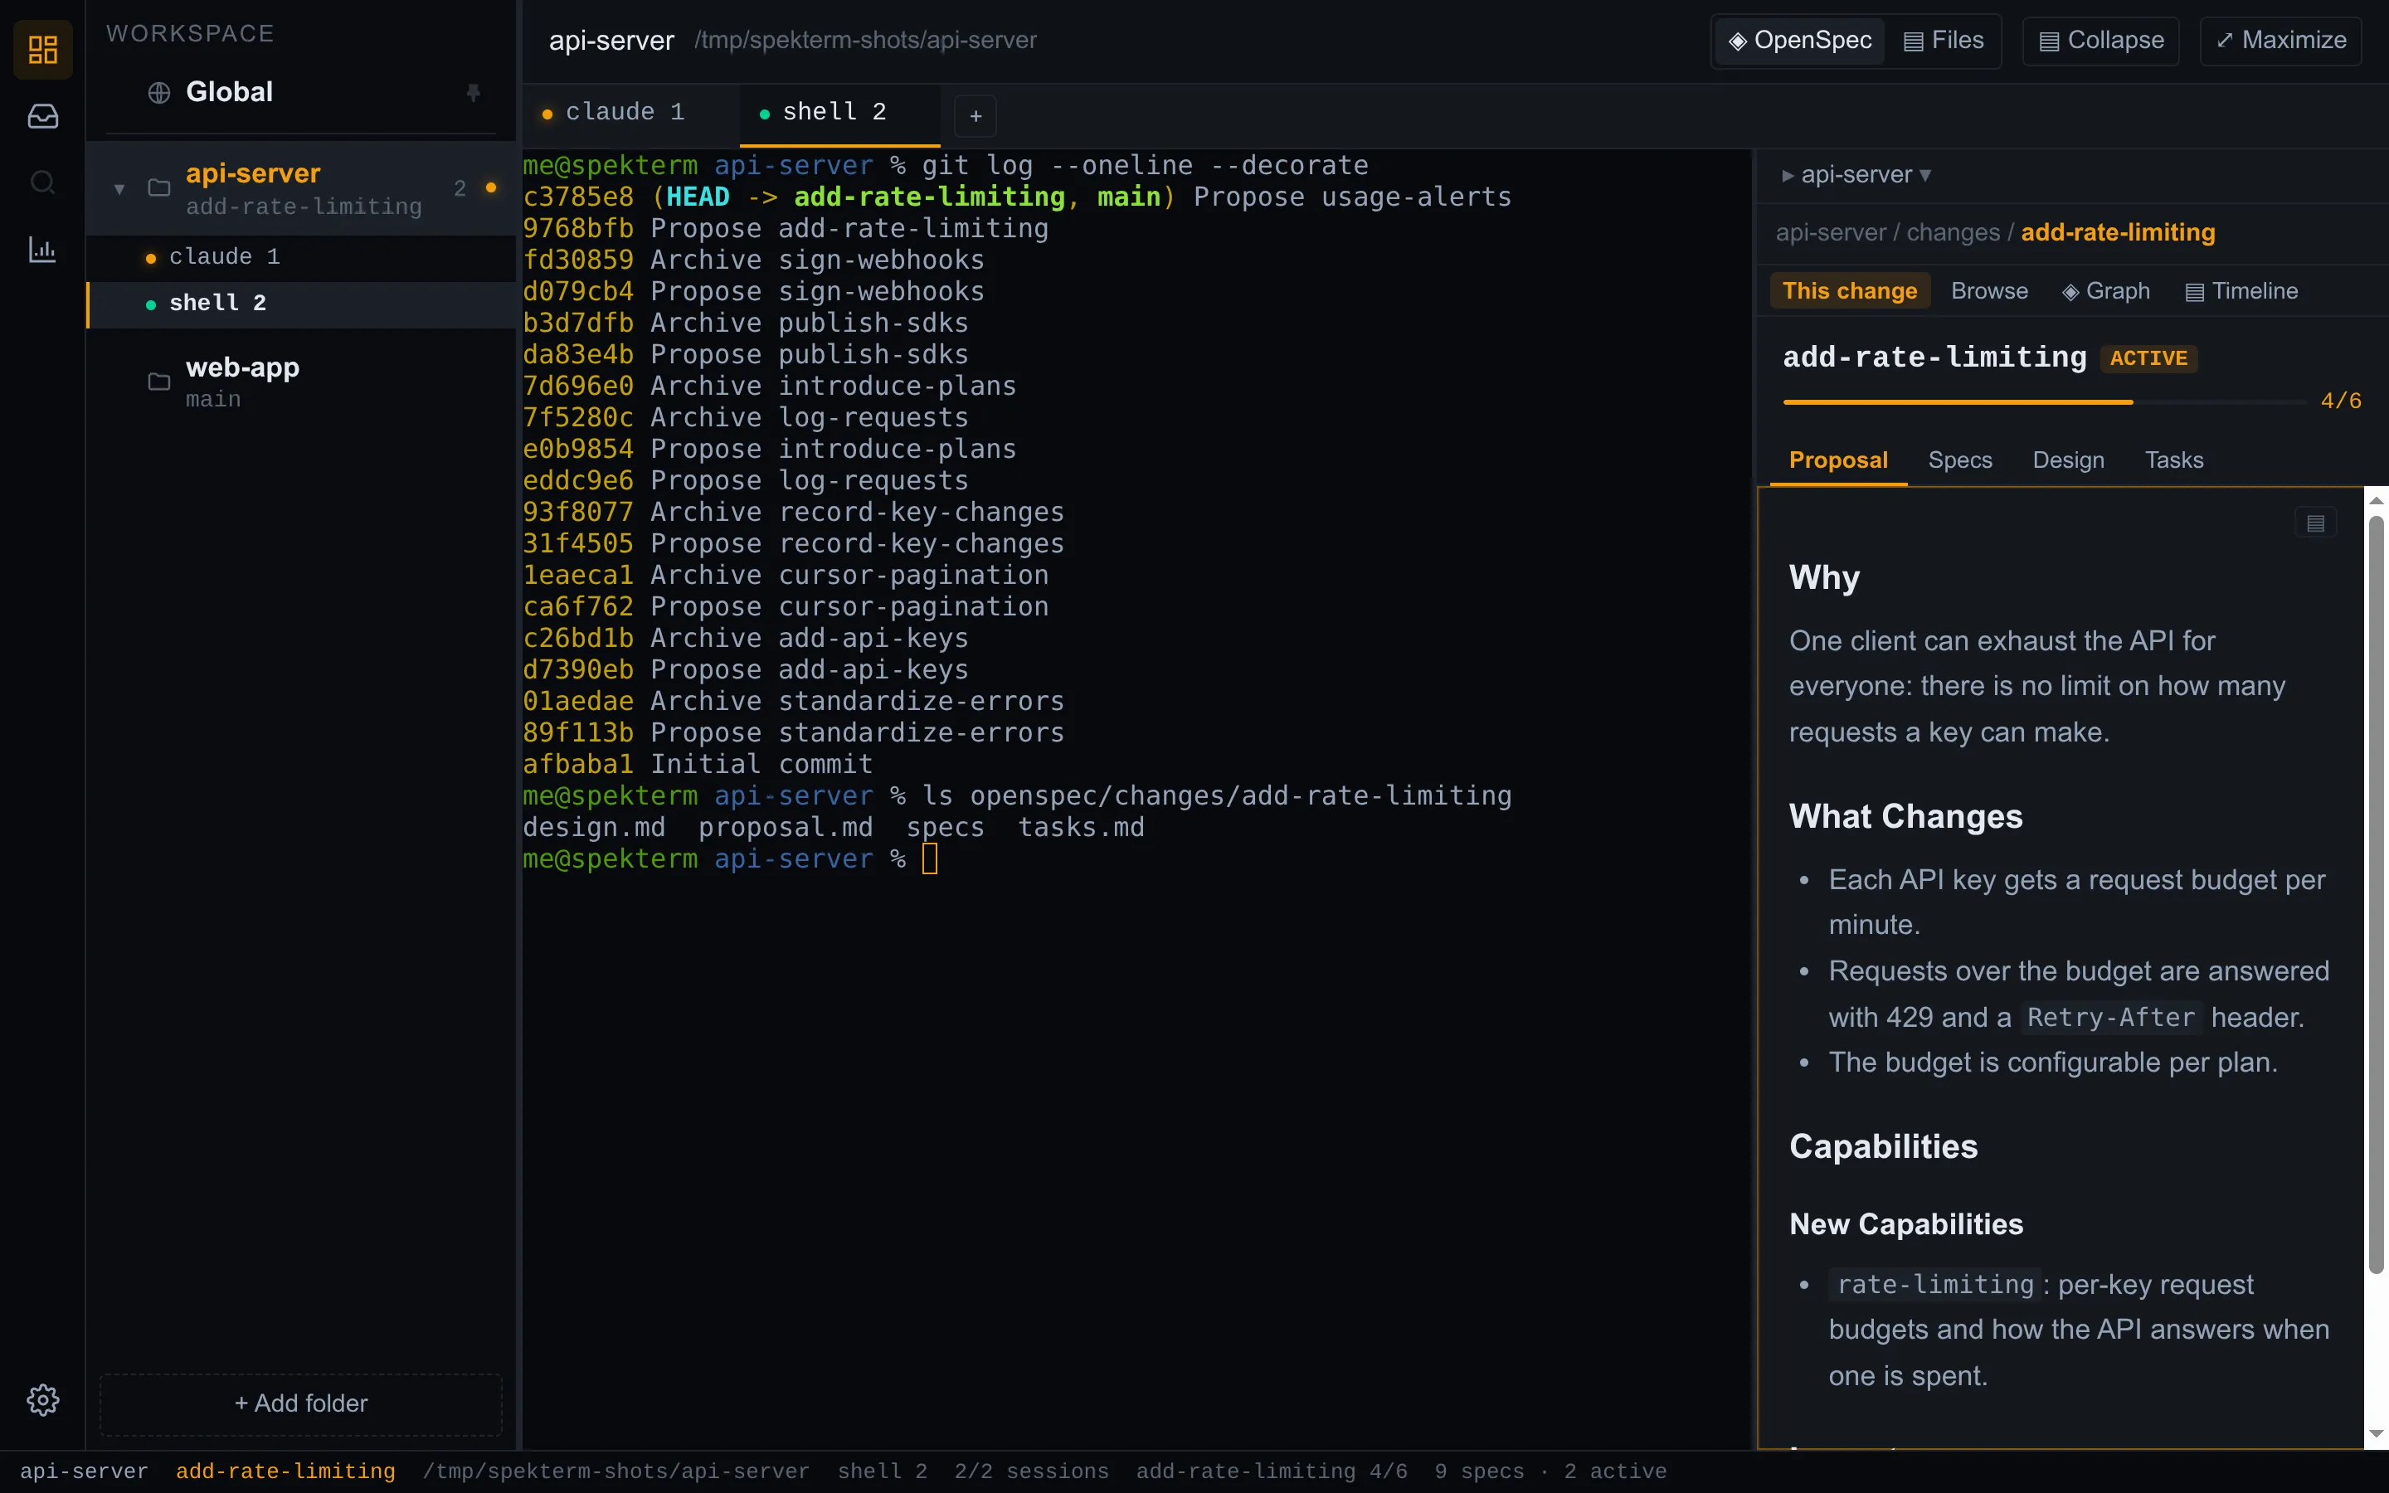Open the Specs tab

(x=1959, y=460)
